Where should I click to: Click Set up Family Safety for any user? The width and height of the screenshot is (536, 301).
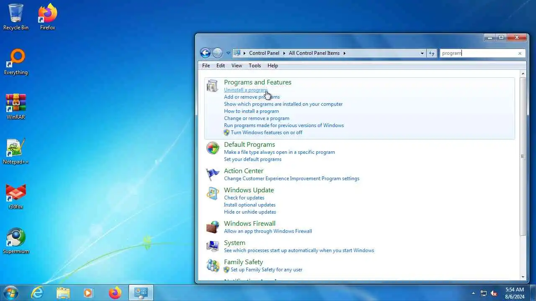[266, 270]
